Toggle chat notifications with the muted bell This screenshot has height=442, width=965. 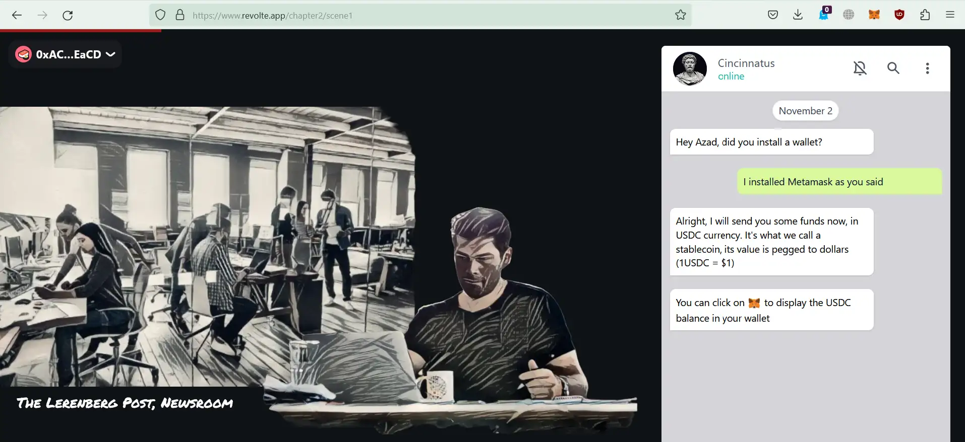[860, 68]
